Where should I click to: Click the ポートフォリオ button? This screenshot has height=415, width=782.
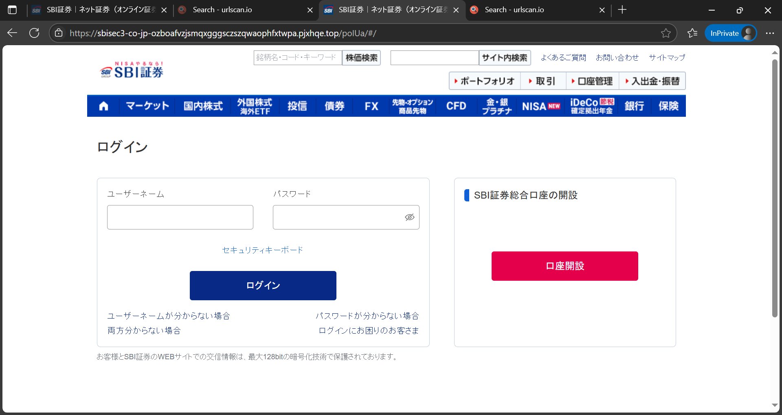point(485,81)
